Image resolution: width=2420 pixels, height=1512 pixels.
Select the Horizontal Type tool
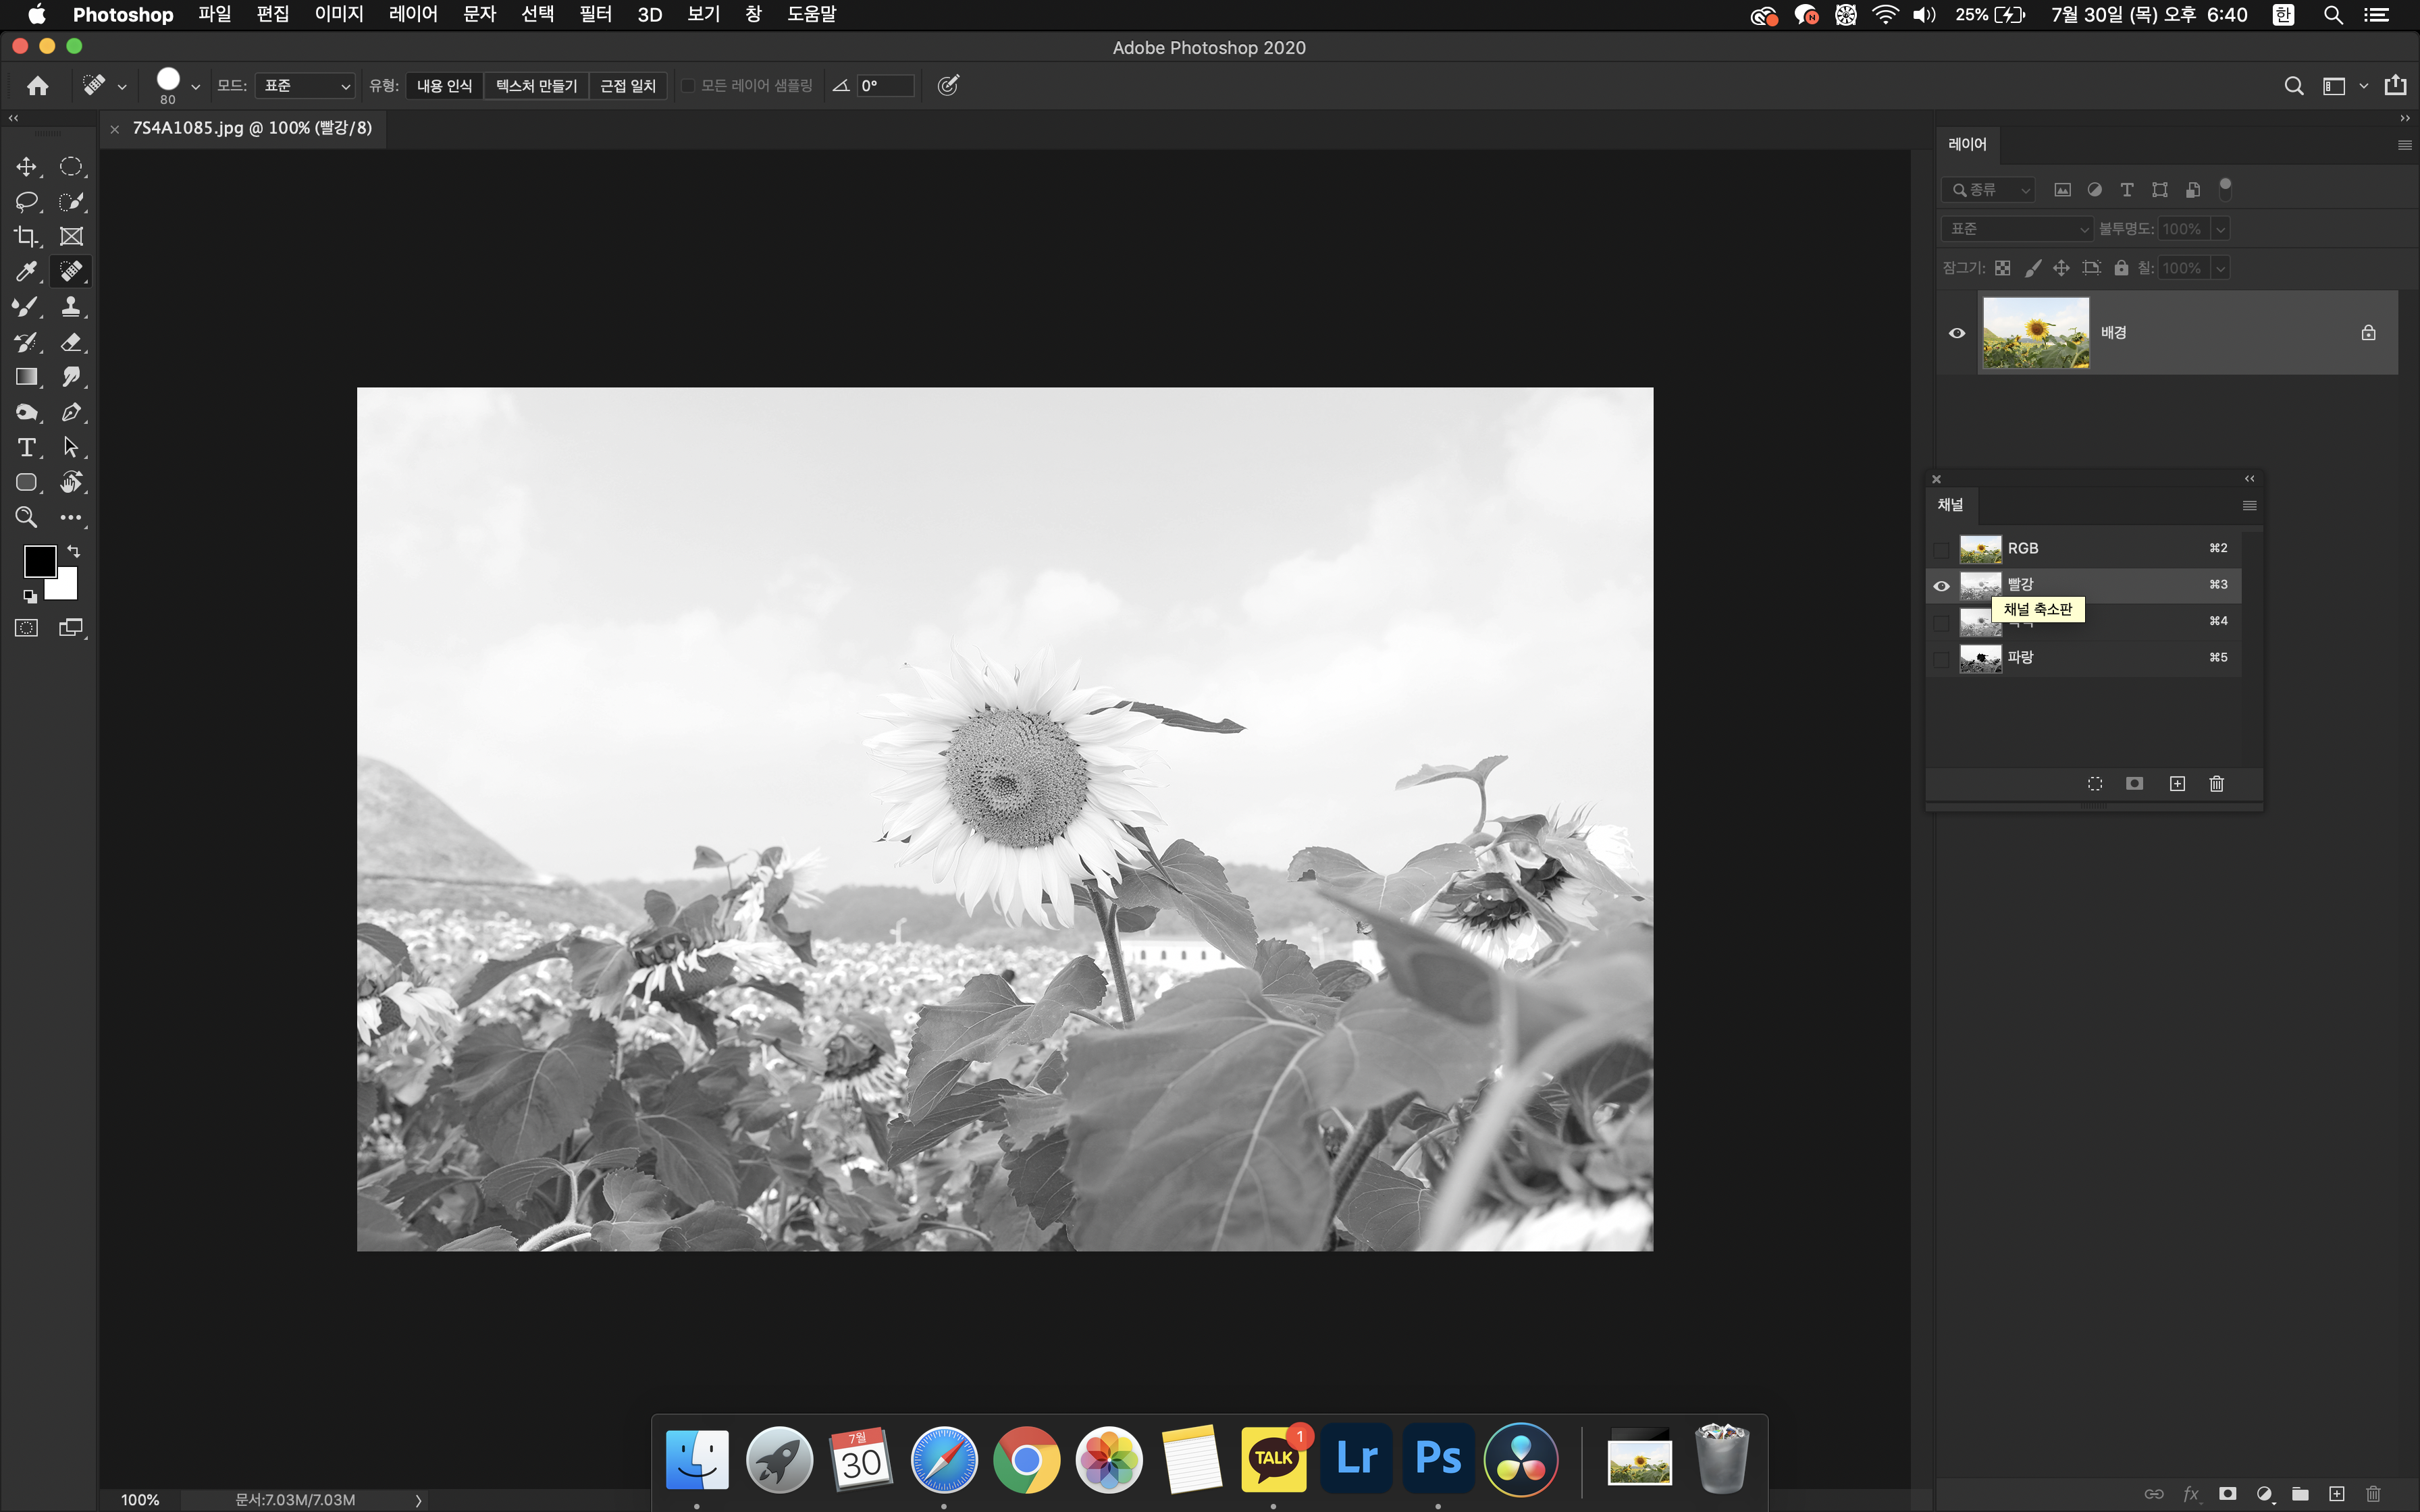pyautogui.click(x=26, y=447)
